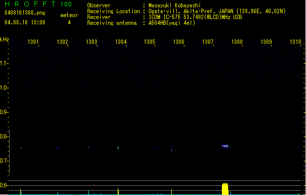Click the 'Observer' field label
Viewport: 306px width, 195px height.
click(x=99, y=5)
